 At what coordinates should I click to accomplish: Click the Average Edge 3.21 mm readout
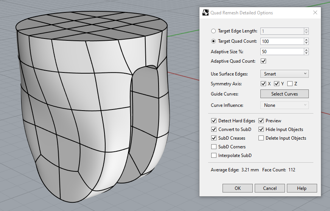click(x=235, y=170)
